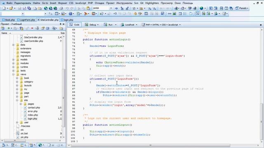Select the extensions folder
Screen dimensions: 264x148
[26, 49]
